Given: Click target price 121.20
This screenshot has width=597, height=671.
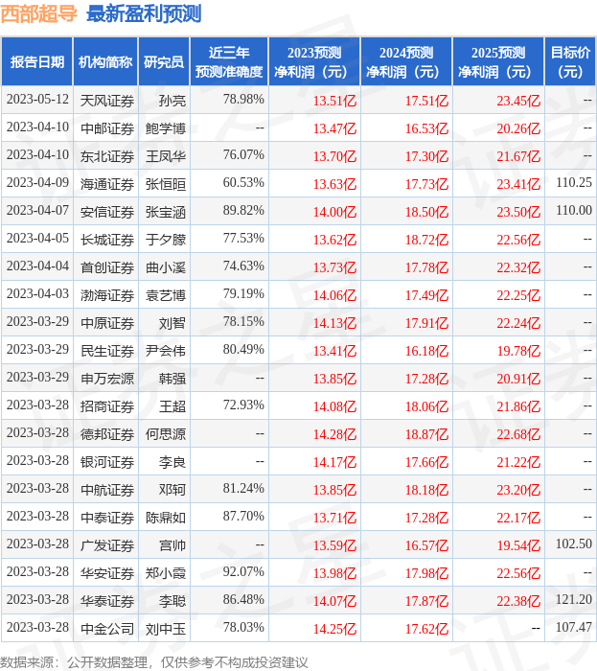Looking at the screenshot, I should [x=574, y=600].
